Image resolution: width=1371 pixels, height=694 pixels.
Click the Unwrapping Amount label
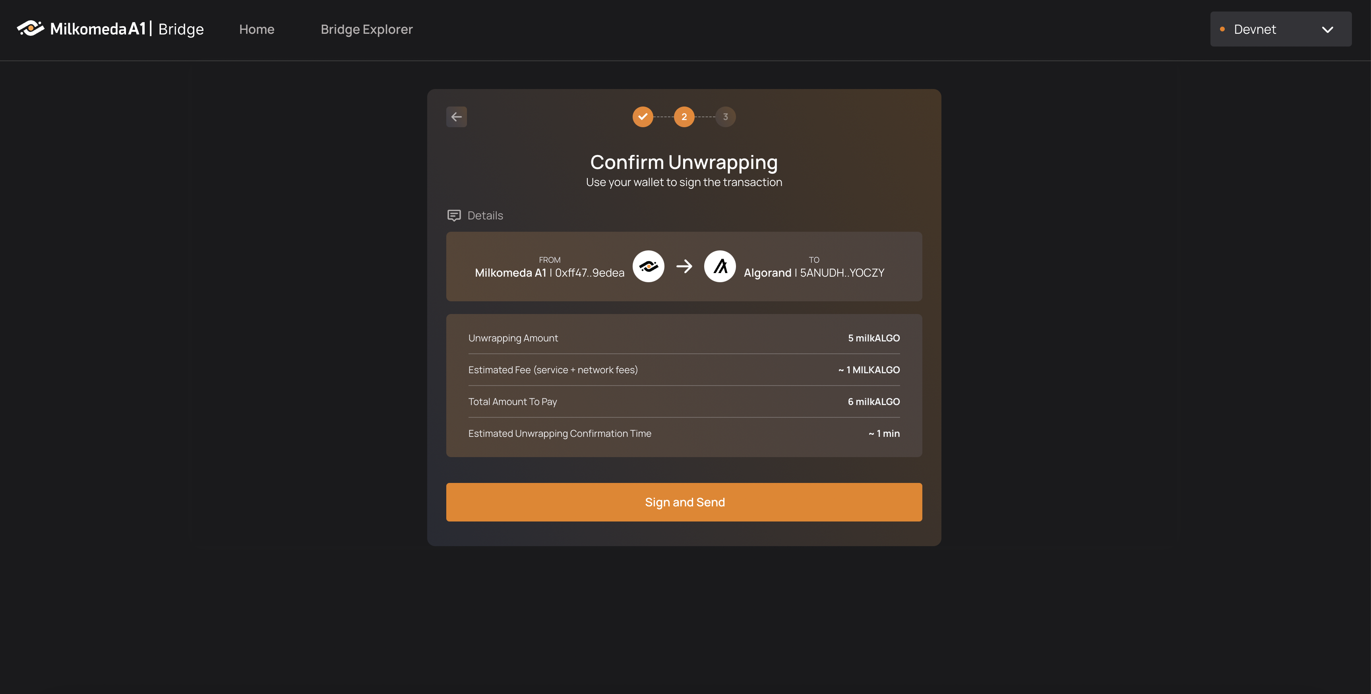(513, 338)
